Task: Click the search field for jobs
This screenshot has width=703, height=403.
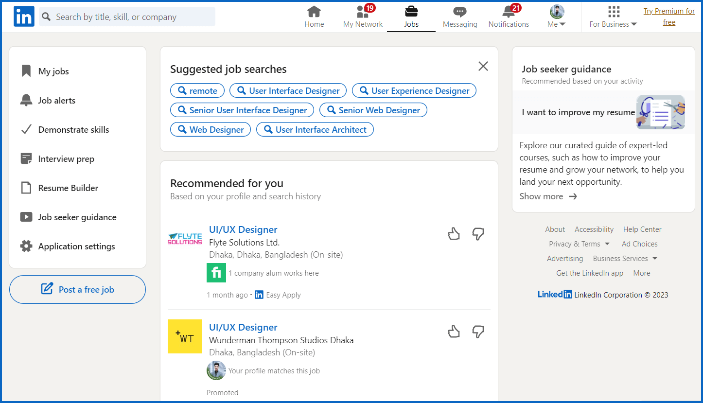Action: click(x=127, y=17)
